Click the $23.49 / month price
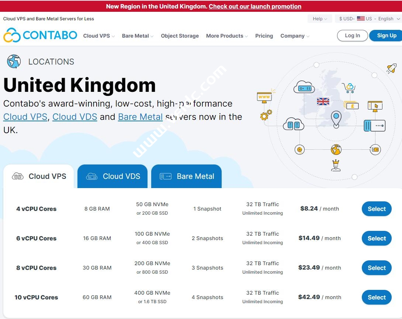Screen dimensions: 402x319 319,268
